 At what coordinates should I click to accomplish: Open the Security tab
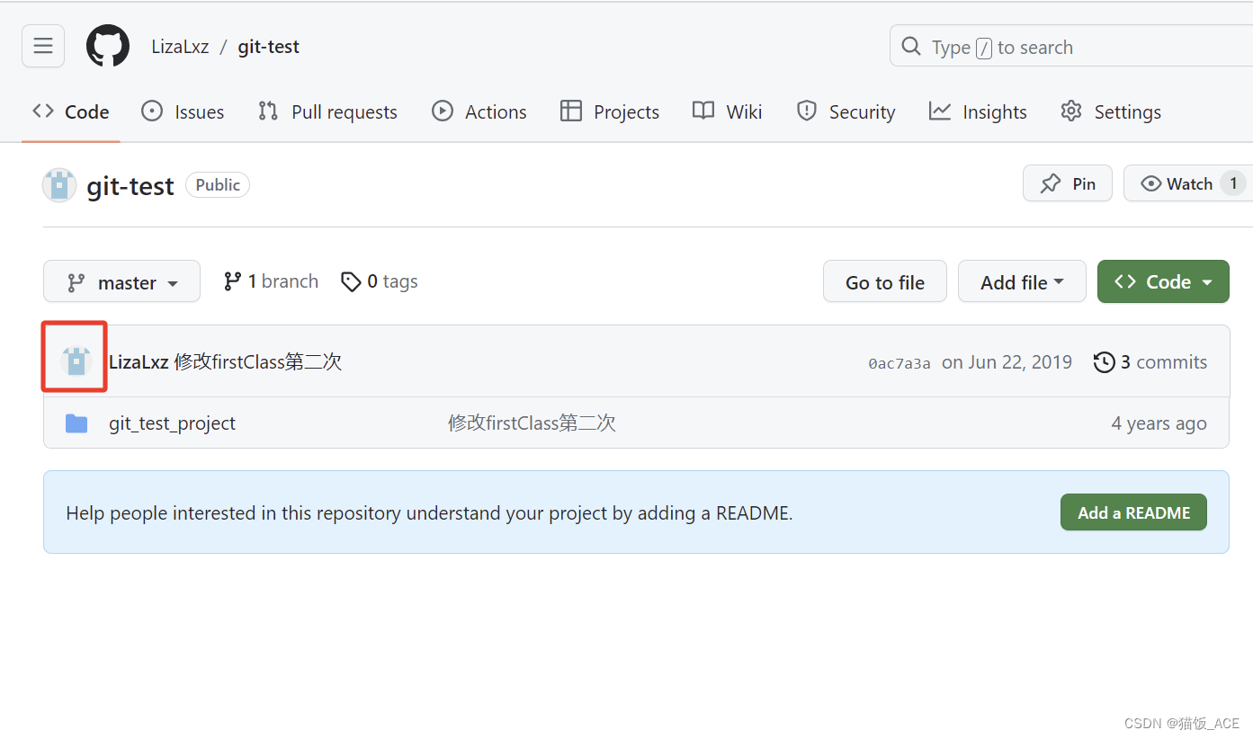[x=846, y=111]
